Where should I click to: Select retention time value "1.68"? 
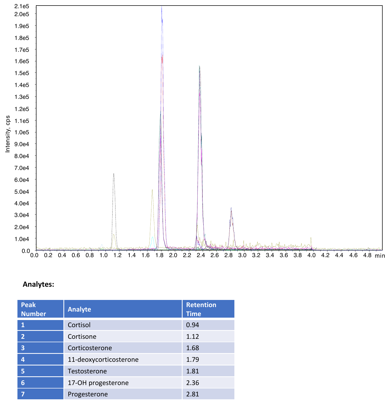coord(193,348)
